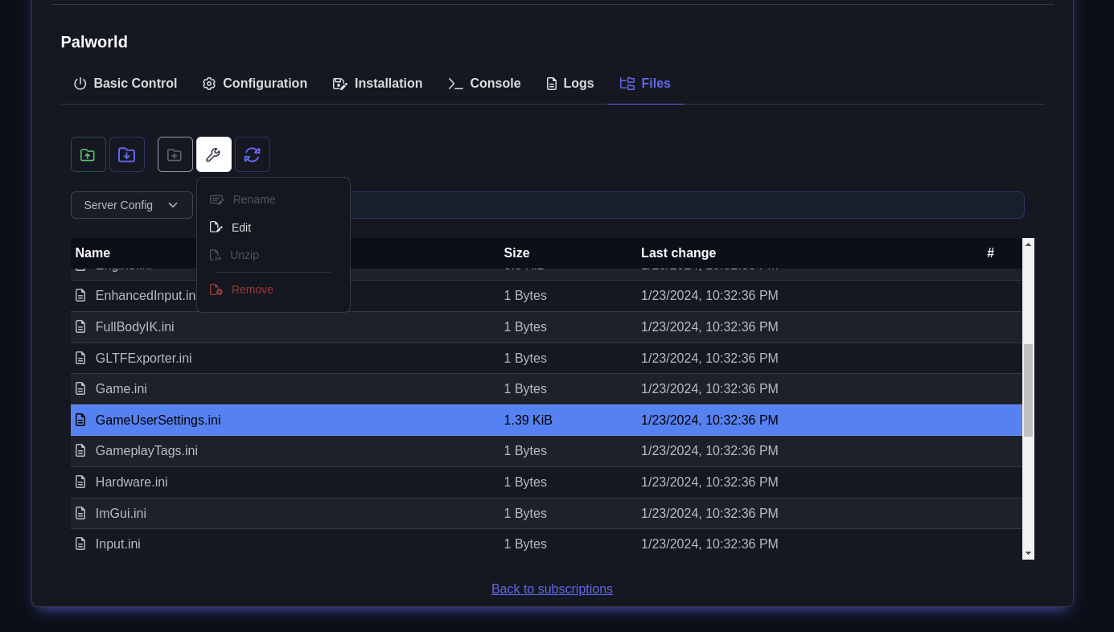Choose Edit from the file actions menu
The width and height of the screenshot is (1114, 632).
(273, 228)
